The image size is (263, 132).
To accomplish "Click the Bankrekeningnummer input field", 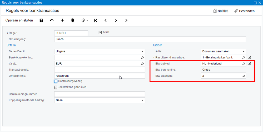I will pyautogui.click(x=100, y=94).
